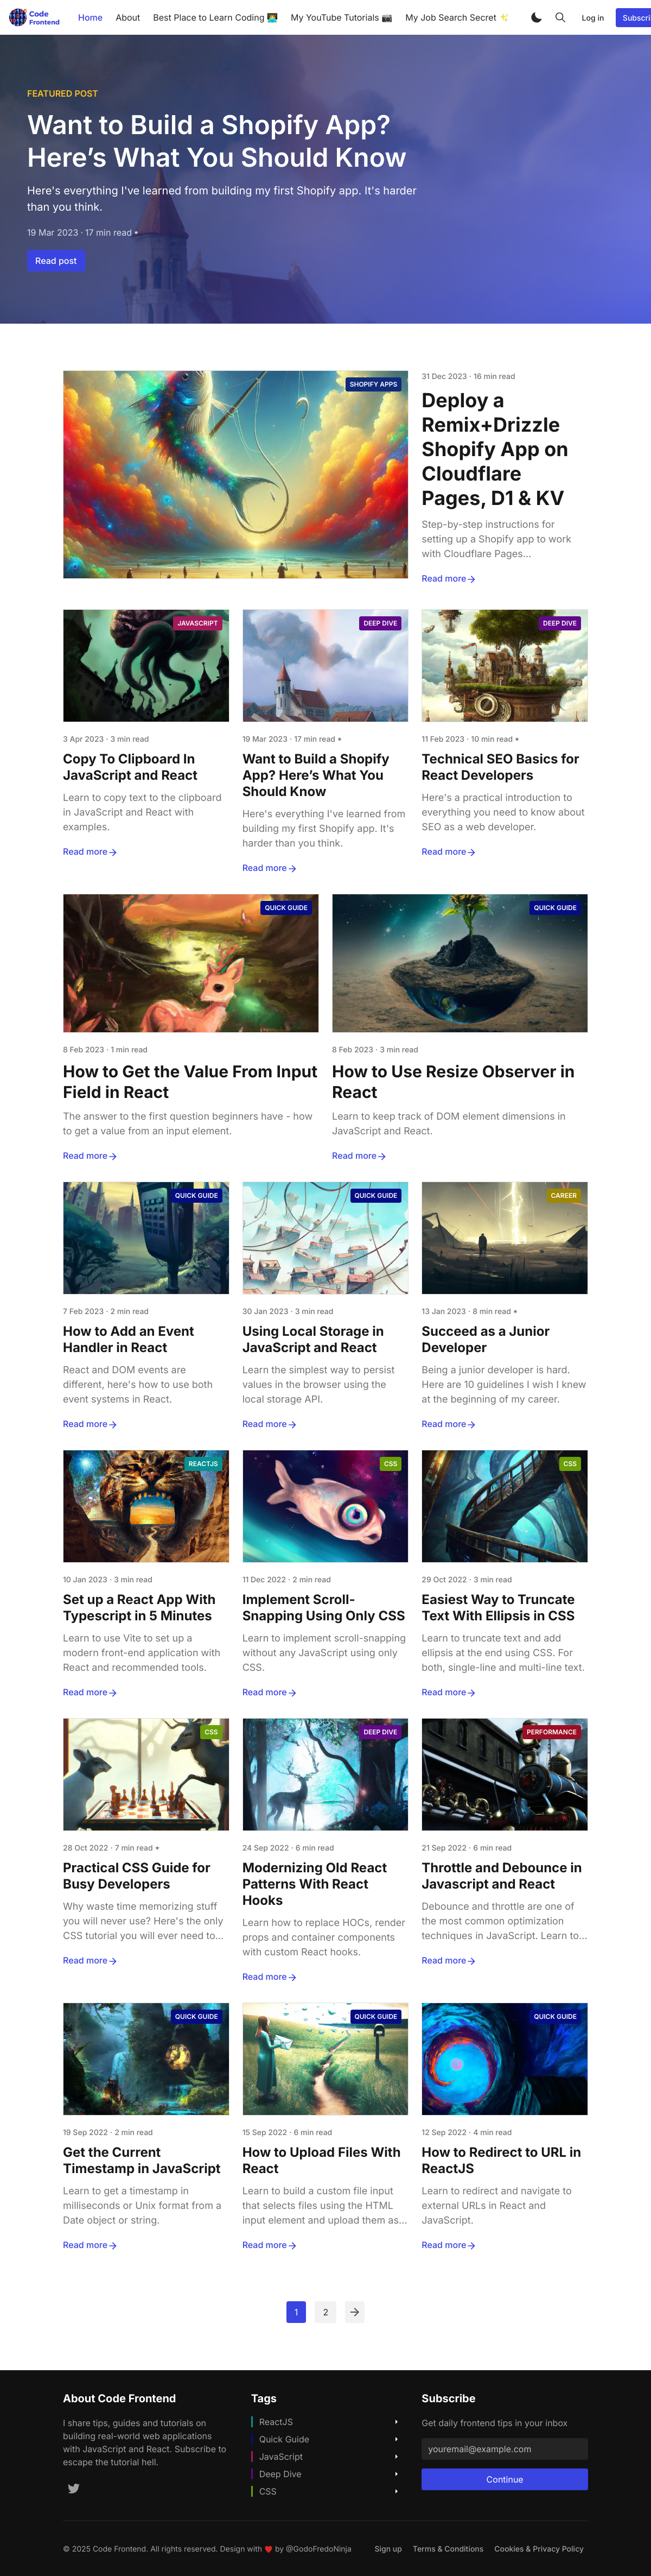The height and width of the screenshot is (2576, 651).
Task: Click the Log in link
Action: click(593, 18)
